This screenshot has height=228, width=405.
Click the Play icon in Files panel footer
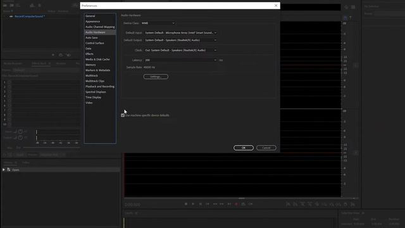click(53, 55)
